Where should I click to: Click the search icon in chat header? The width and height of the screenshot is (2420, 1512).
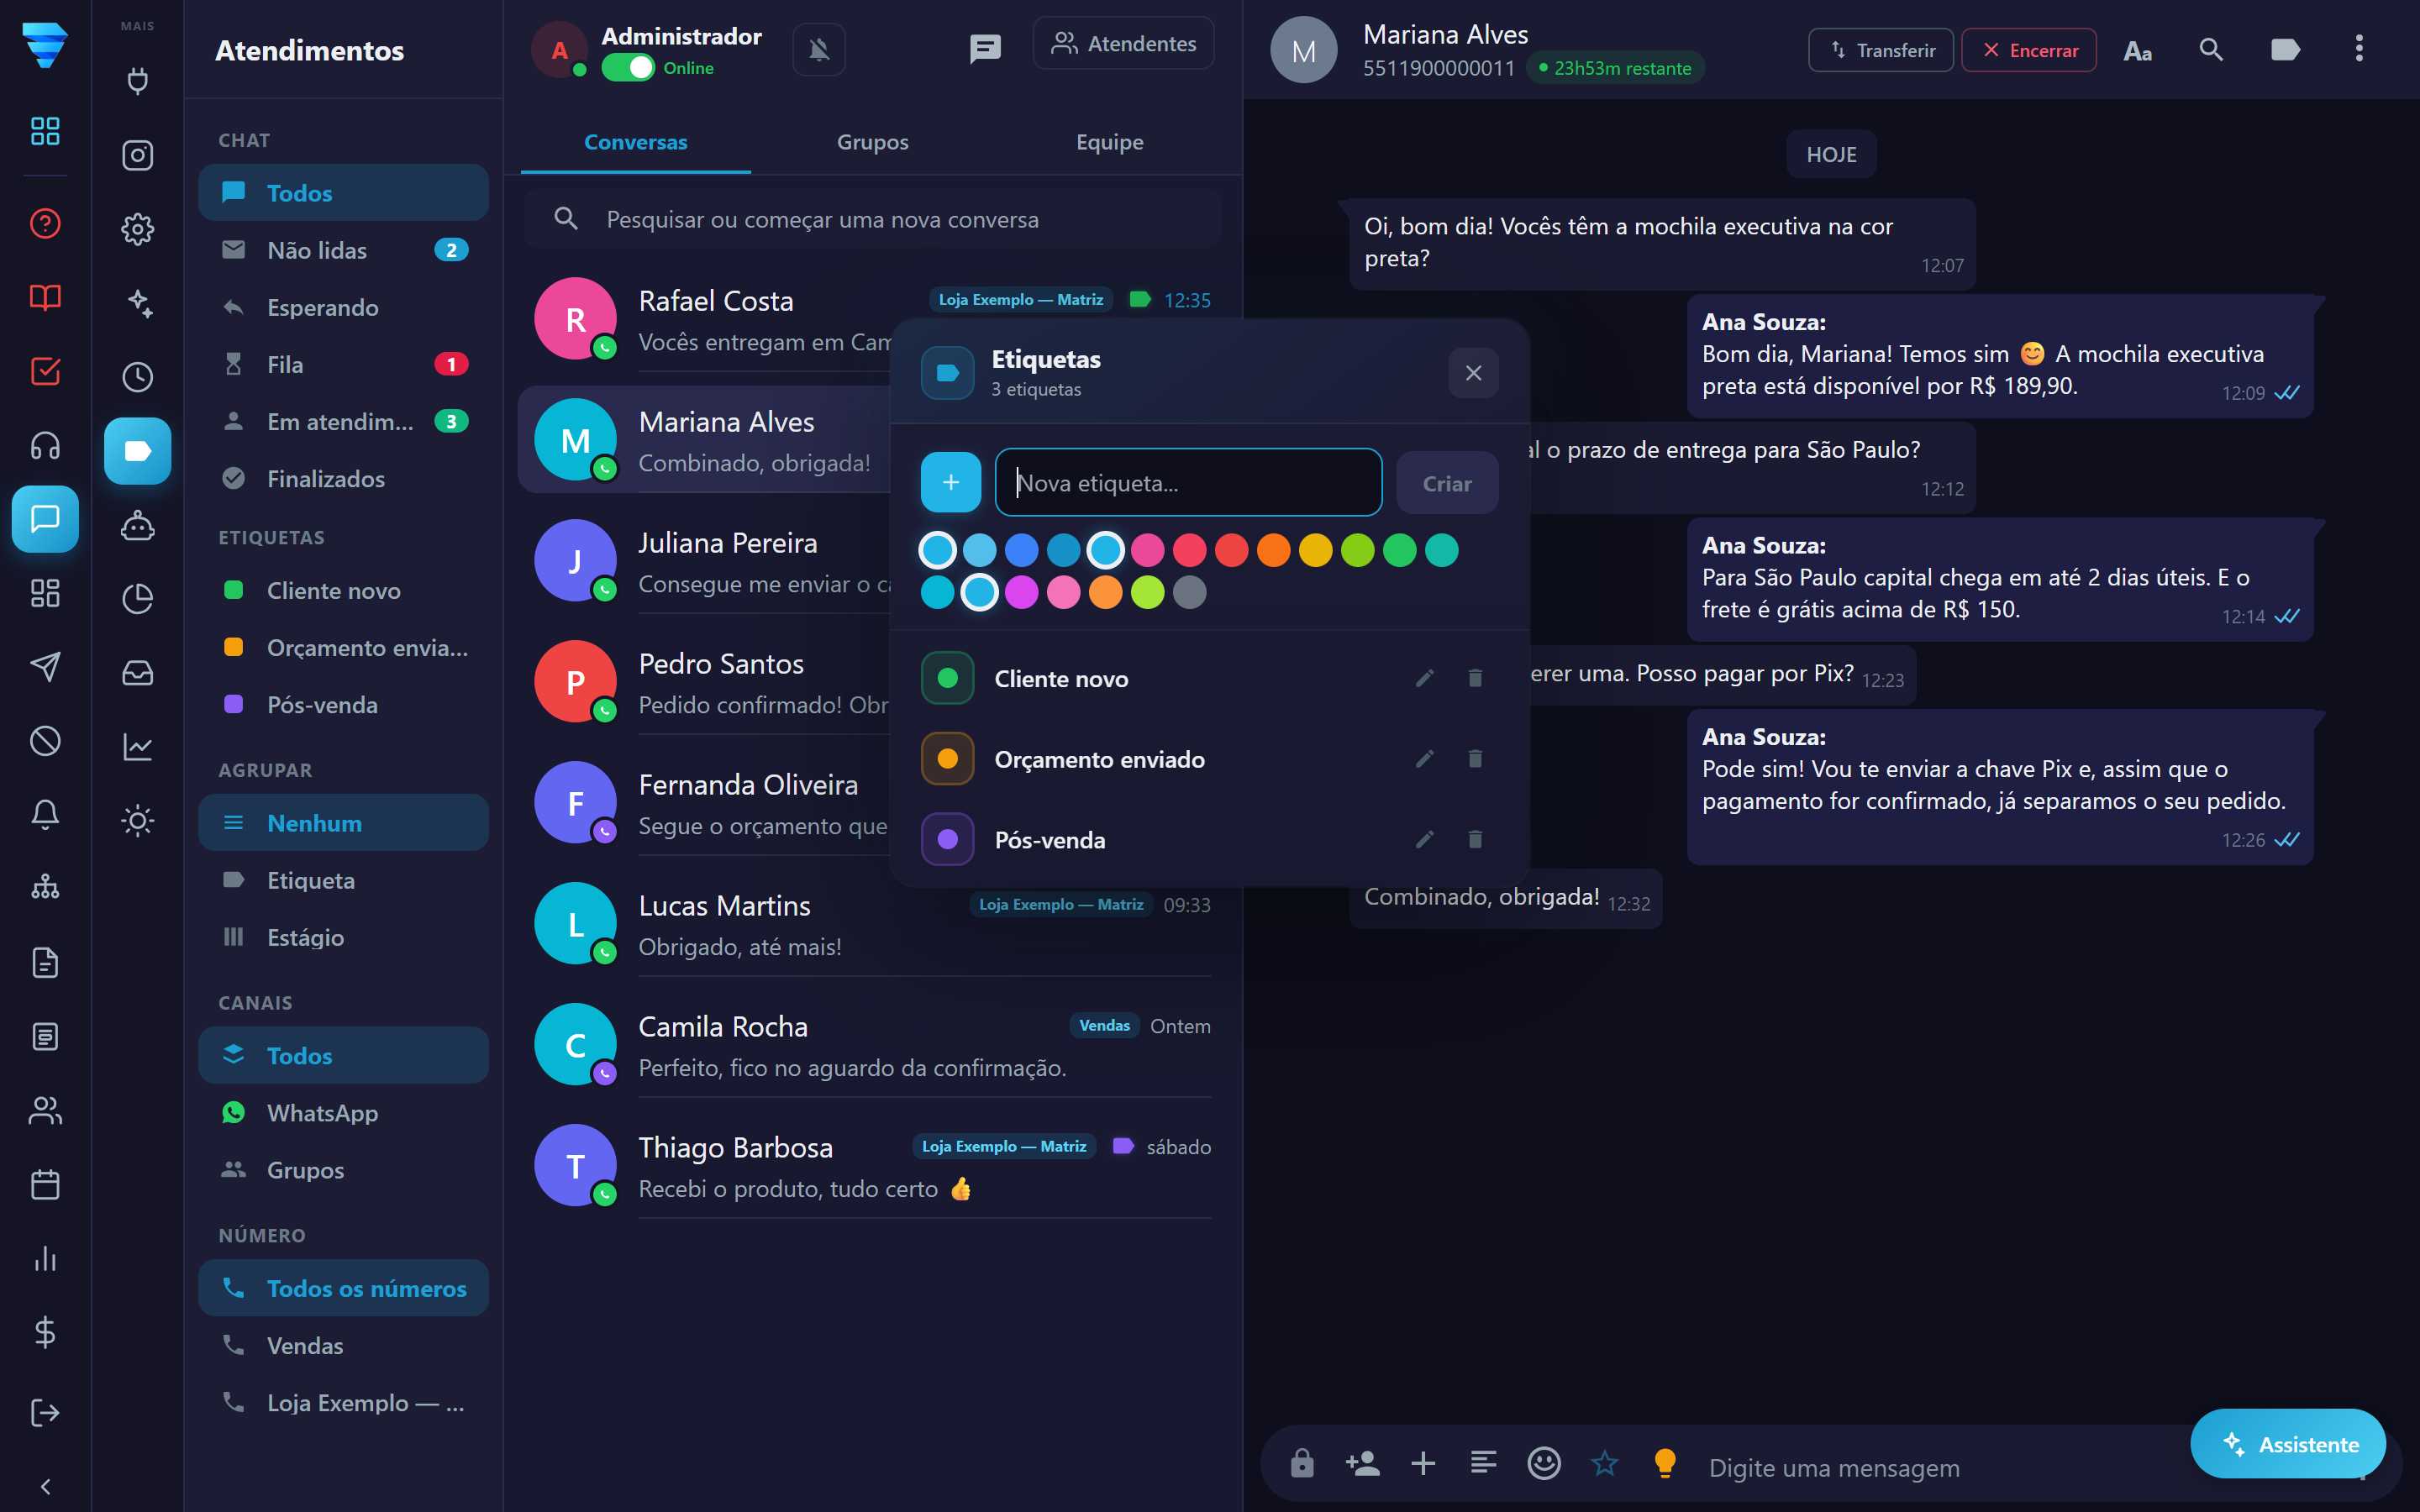(x=2211, y=49)
